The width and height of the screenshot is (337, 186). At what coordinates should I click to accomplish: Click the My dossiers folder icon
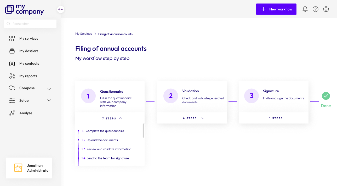coord(12,51)
